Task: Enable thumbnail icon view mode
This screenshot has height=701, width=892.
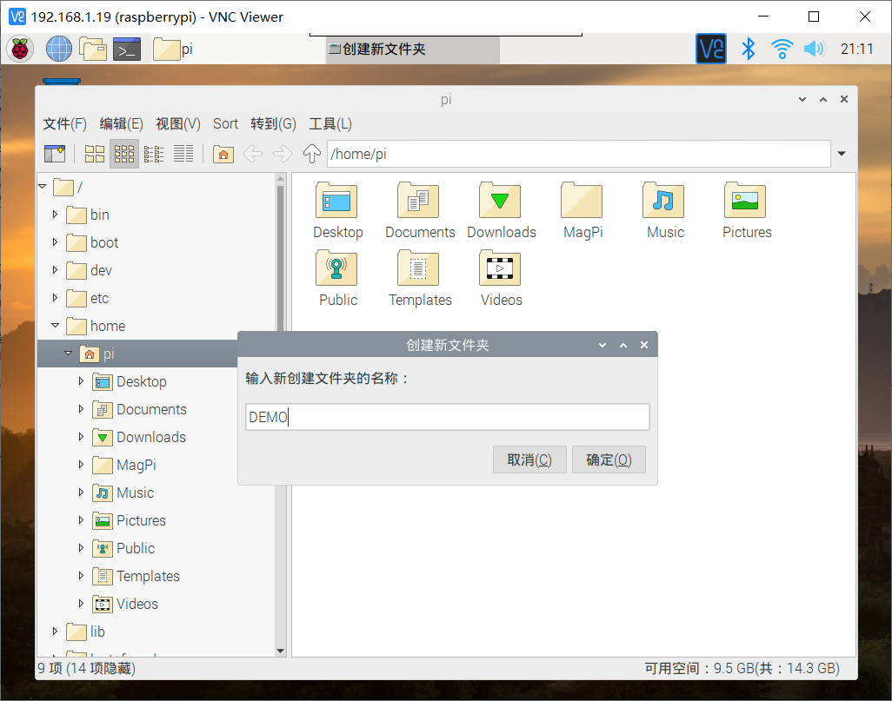Action: point(123,154)
